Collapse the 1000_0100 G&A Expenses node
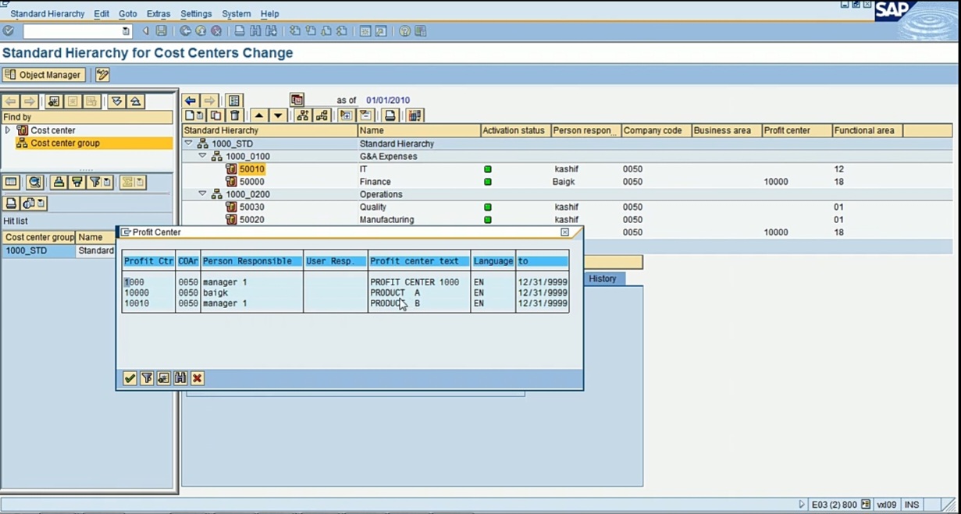 click(x=202, y=156)
